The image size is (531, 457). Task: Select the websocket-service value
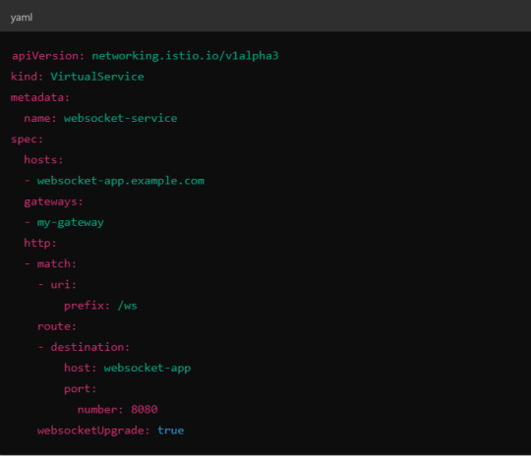(121, 118)
